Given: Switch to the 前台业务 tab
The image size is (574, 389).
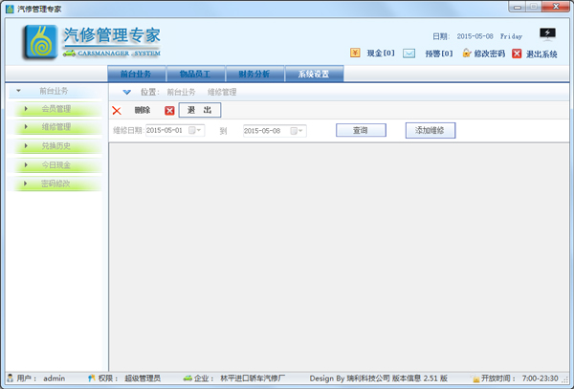Looking at the screenshot, I should (136, 74).
